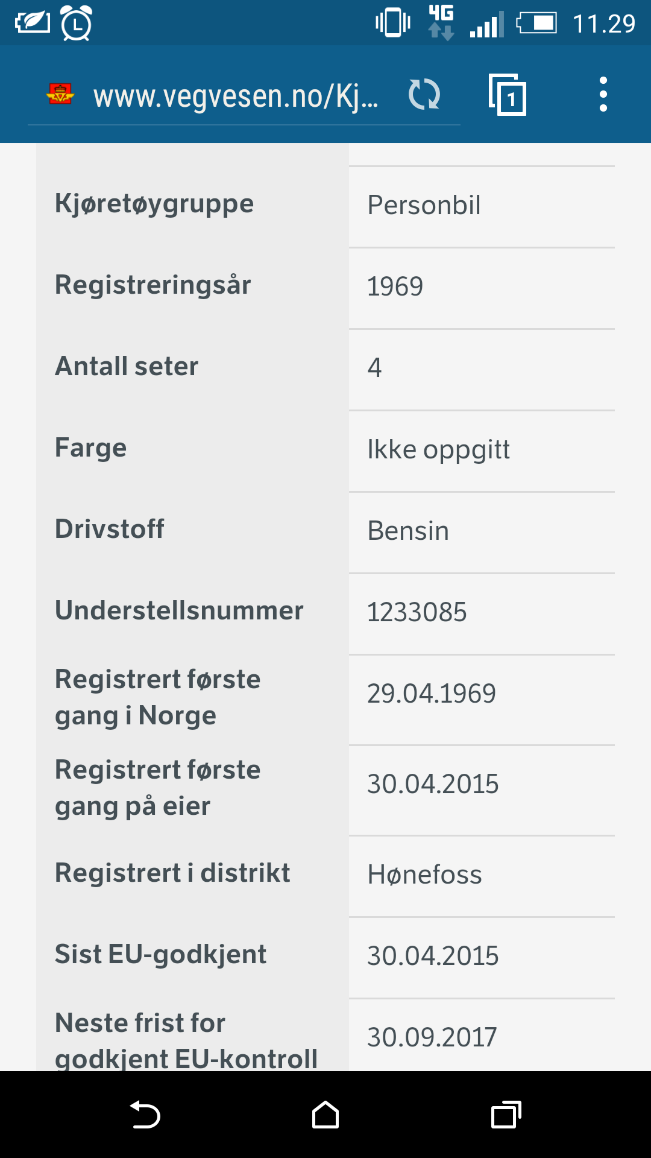Tap the next EU-kontroll date 30.09.2017
This screenshot has height=1158, width=651.
point(432,1037)
